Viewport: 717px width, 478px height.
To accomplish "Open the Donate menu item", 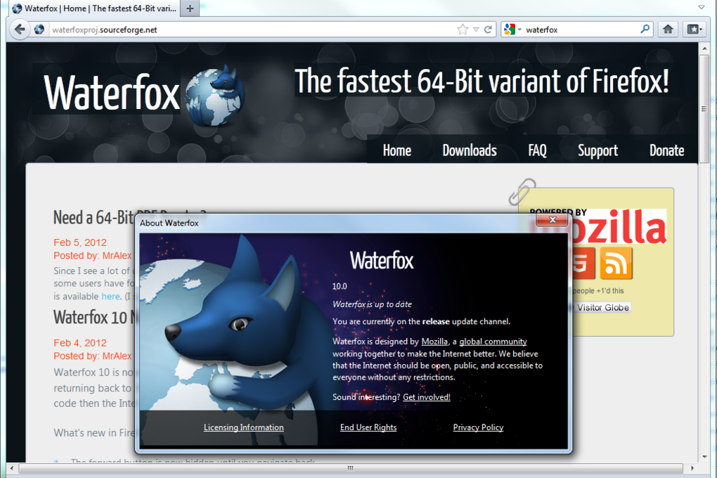I will [x=666, y=150].
